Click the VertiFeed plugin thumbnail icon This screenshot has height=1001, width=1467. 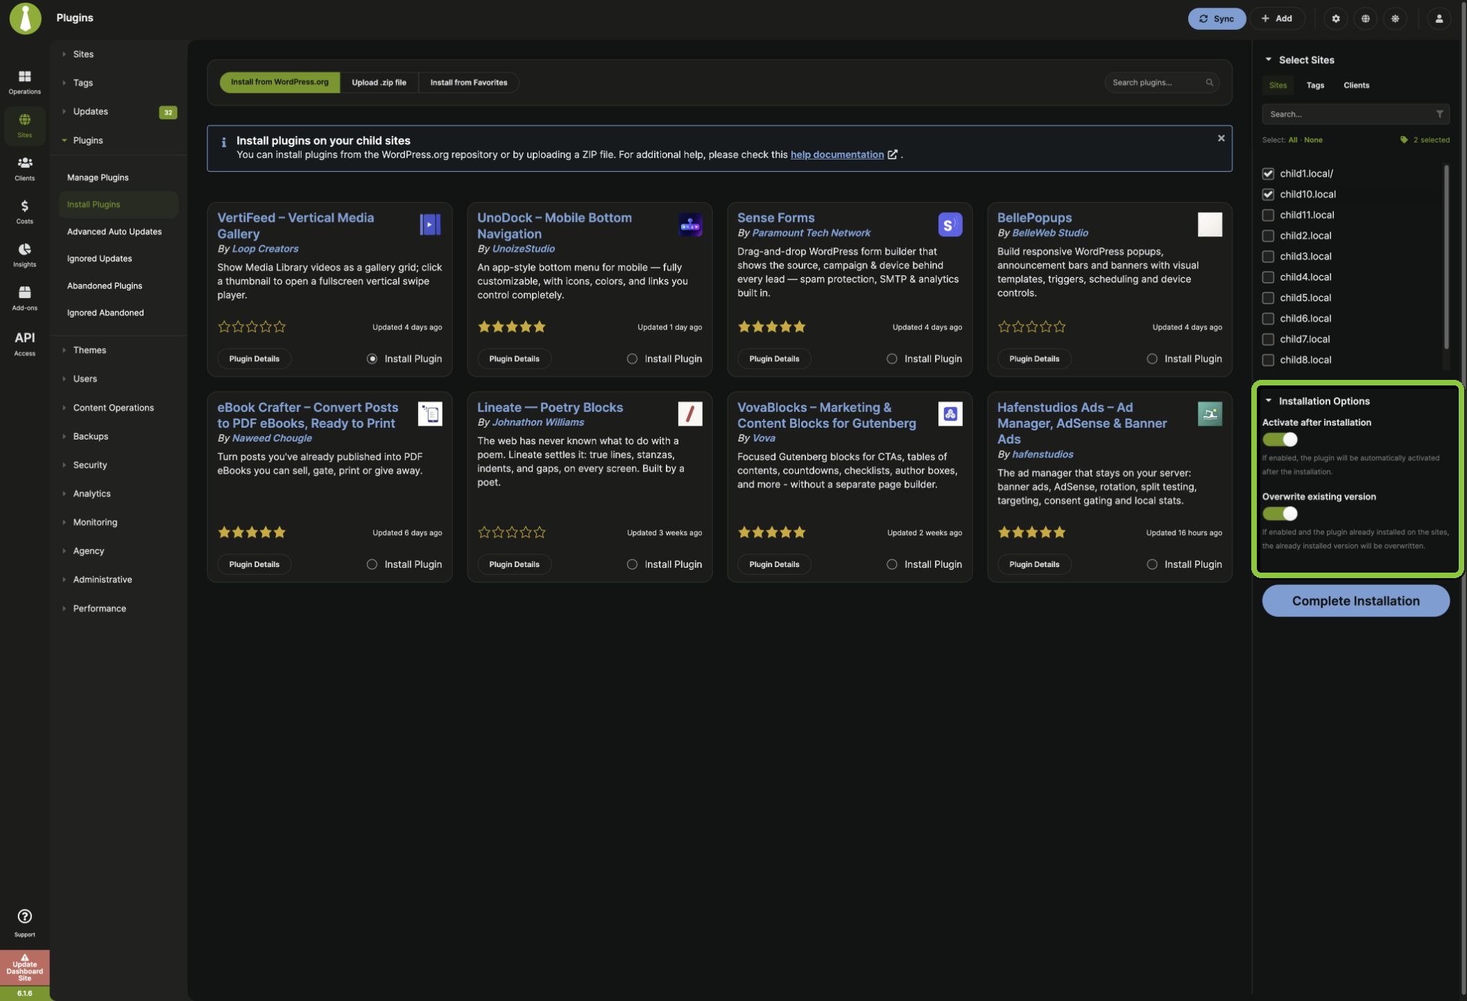(430, 225)
